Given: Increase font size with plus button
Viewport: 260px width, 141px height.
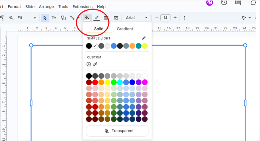Looking at the screenshot, I should click(x=175, y=18).
